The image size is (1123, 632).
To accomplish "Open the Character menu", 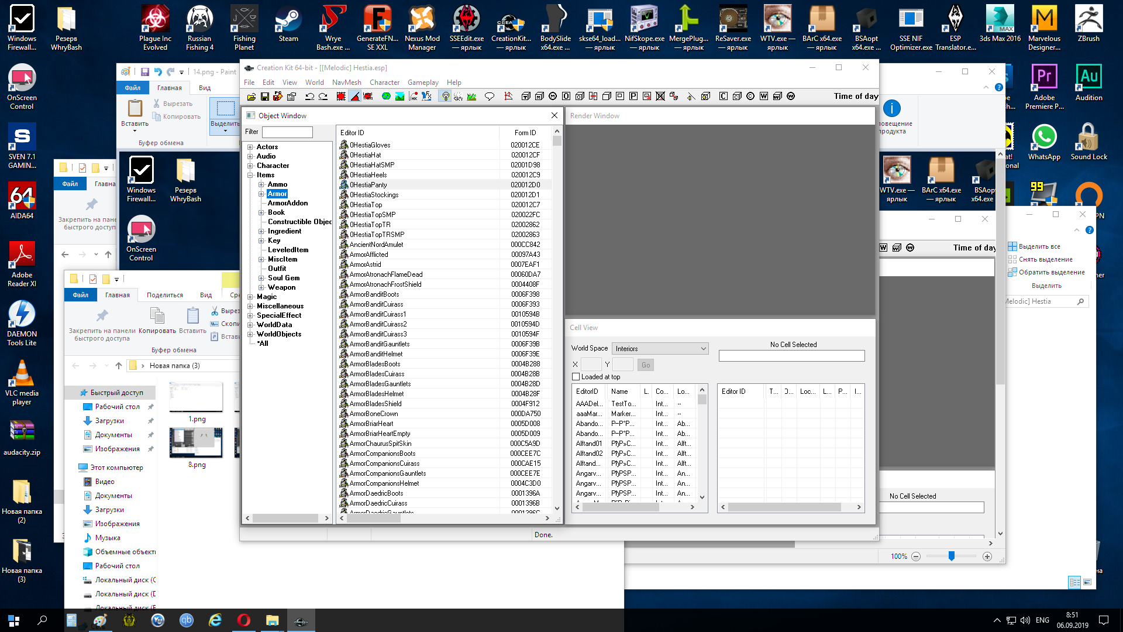I will tap(384, 83).
